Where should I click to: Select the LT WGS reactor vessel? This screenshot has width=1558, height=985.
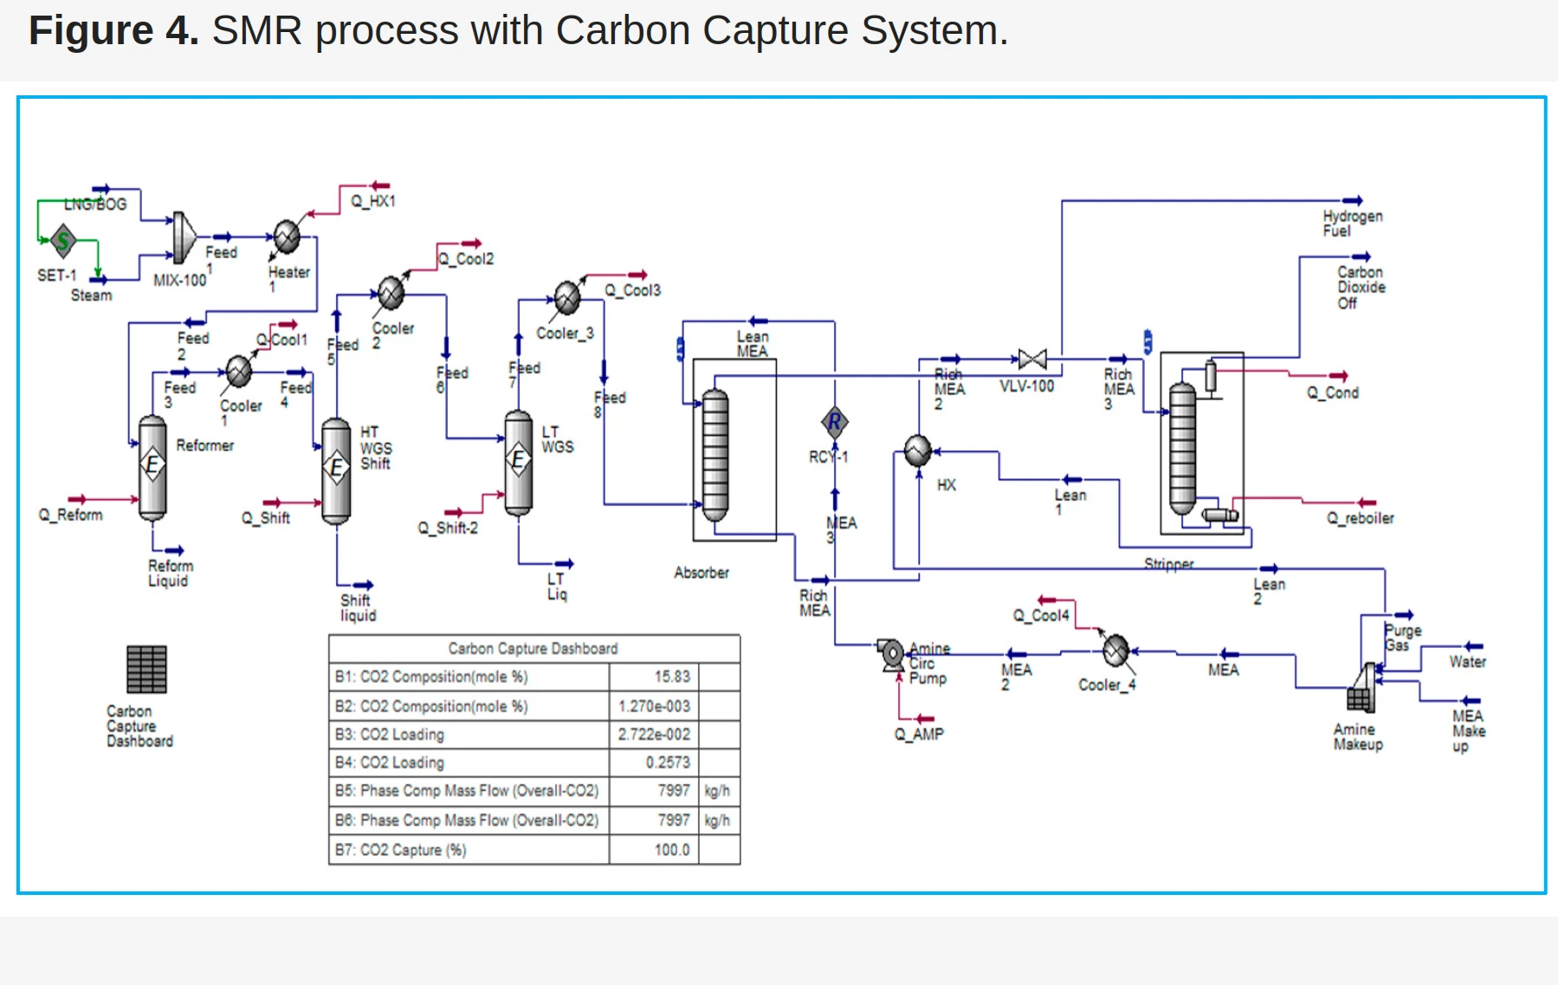tap(518, 461)
